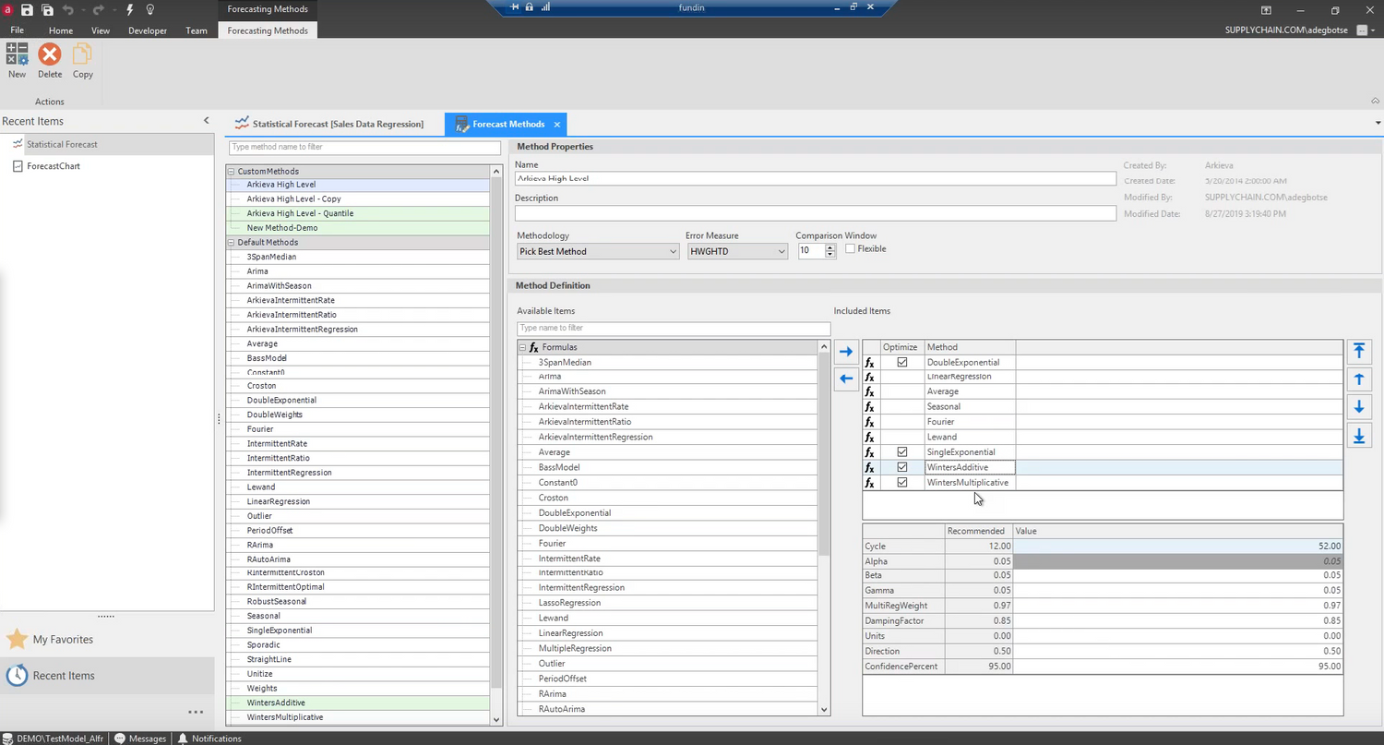Click the Undo arrow in quick access toolbar

pos(68,9)
